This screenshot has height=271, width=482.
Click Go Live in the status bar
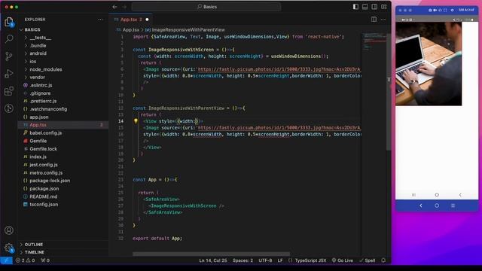pos(343,260)
